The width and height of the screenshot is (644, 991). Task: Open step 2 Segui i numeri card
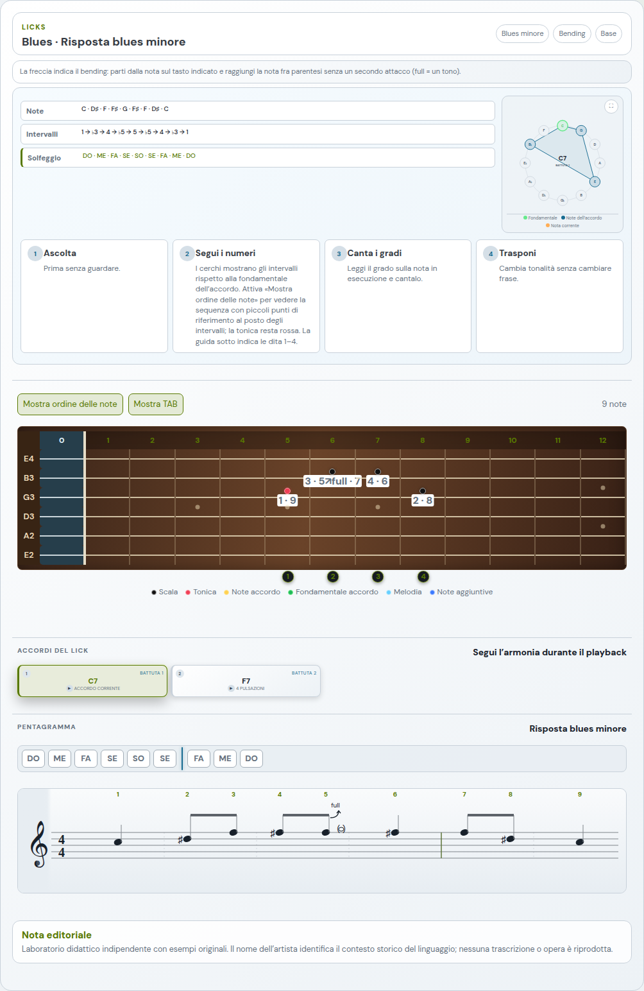pos(246,297)
